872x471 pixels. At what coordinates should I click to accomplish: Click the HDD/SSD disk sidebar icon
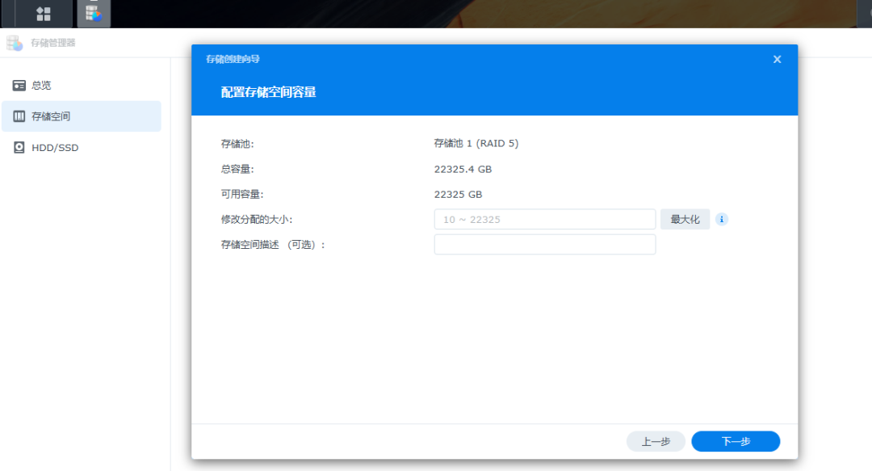pyautogui.click(x=19, y=148)
